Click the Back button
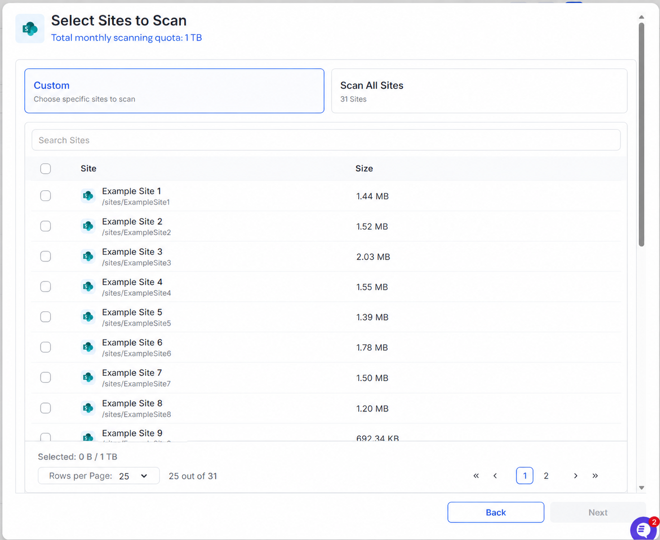 pos(496,512)
